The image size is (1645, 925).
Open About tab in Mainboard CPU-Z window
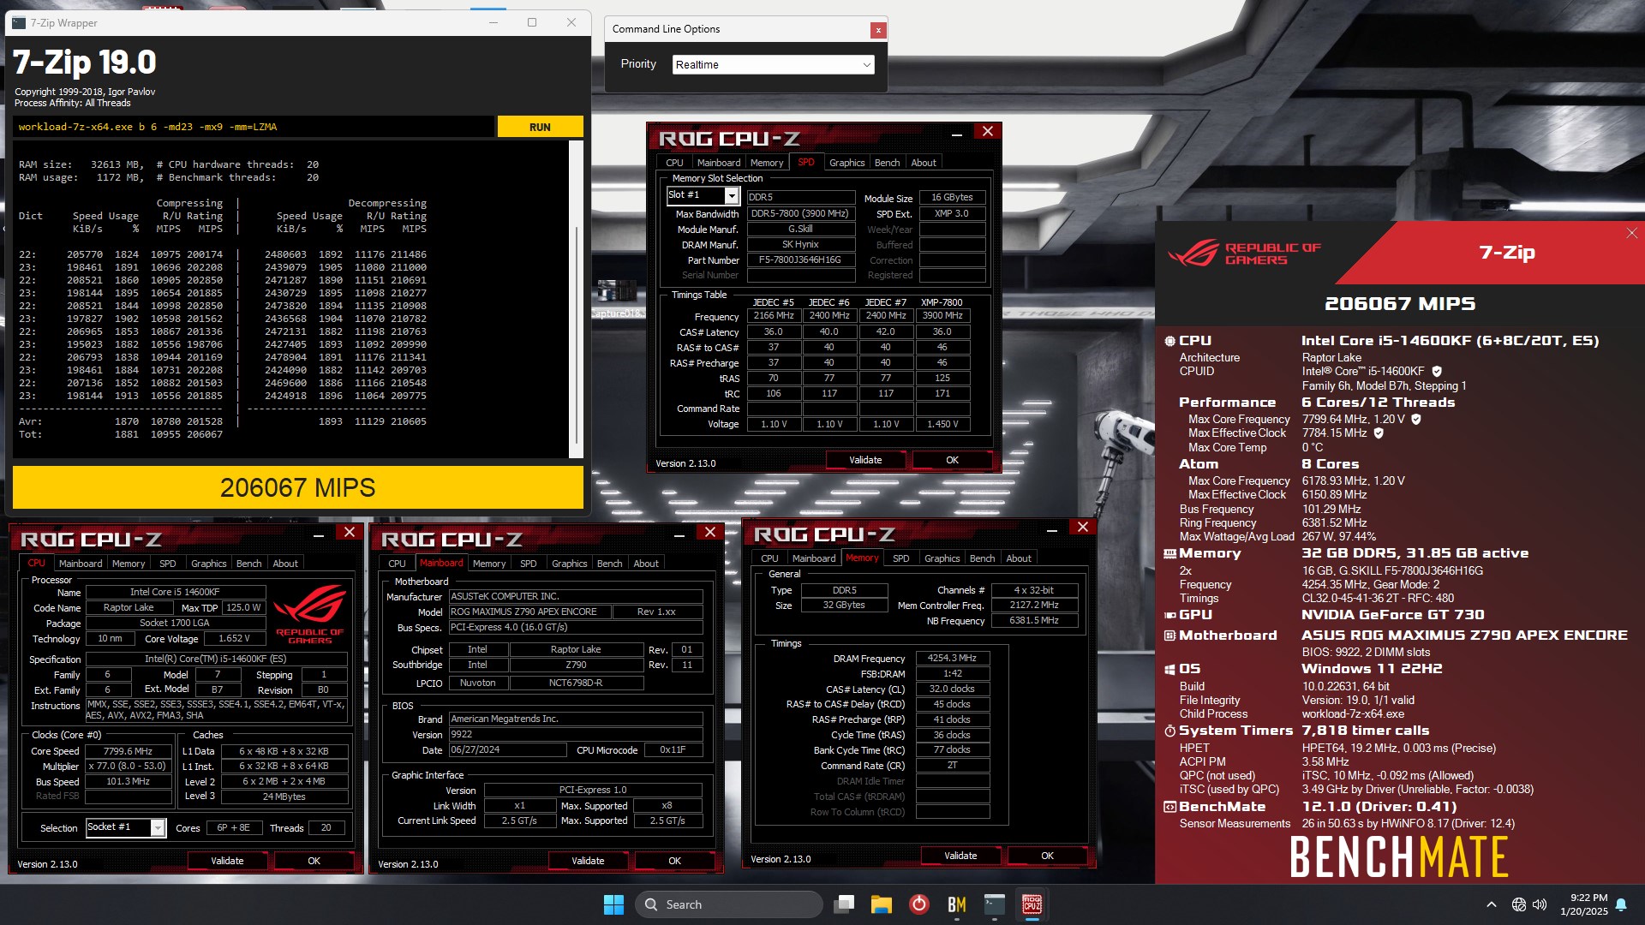click(x=646, y=564)
